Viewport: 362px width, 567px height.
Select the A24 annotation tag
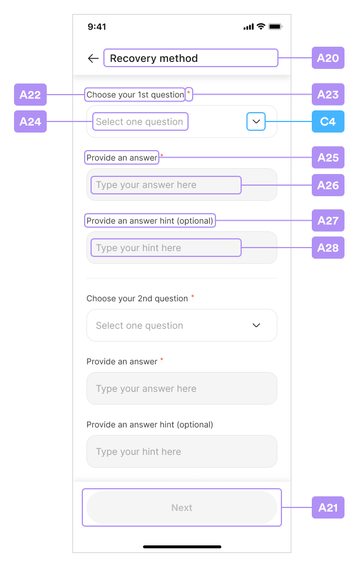tap(30, 121)
